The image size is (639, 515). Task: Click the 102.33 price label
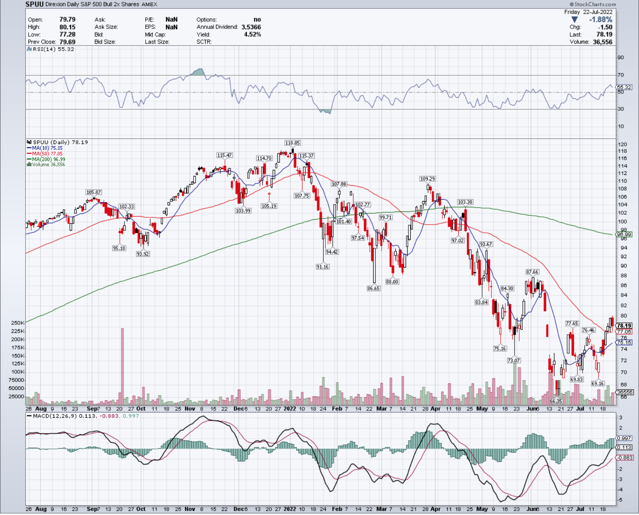click(x=126, y=207)
